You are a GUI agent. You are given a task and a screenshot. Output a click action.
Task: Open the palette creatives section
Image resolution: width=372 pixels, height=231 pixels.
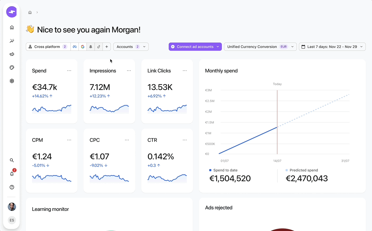[12, 68]
